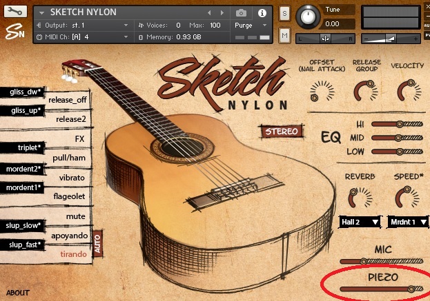Toggle the slup_fast* key switch
Viewport: 430px width, 301px height.
coord(23,245)
